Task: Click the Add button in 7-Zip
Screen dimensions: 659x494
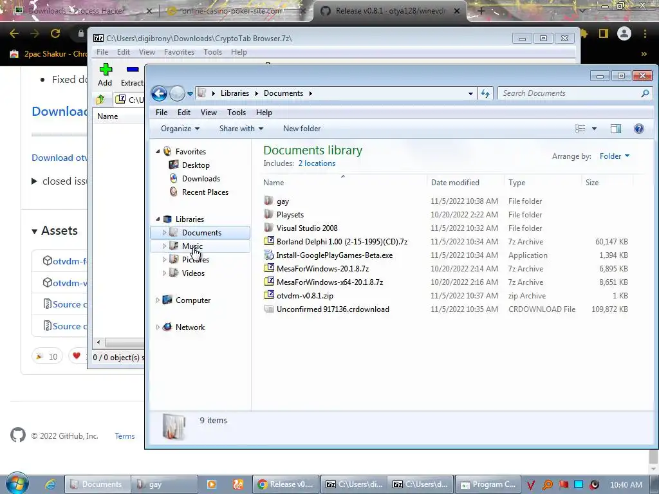Action: tap(105, 75)
